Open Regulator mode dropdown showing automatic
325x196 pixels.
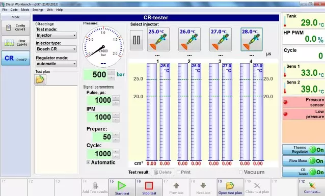(56, 64)
